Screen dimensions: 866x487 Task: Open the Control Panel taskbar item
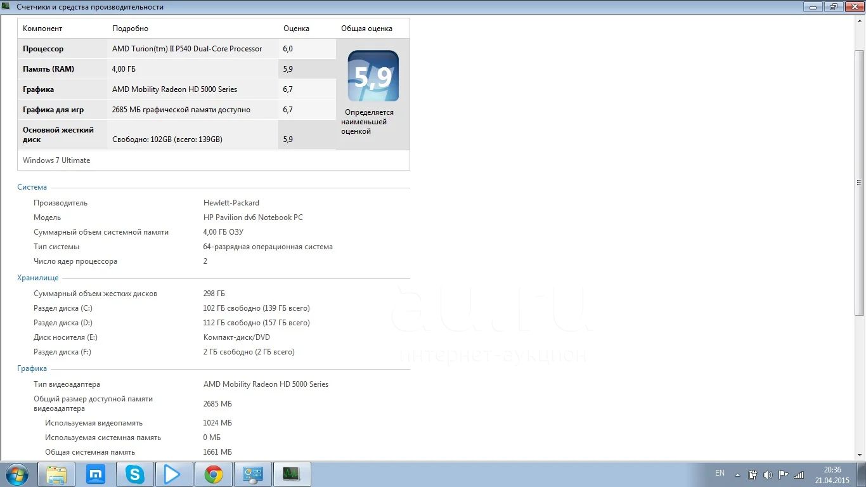point(253,474)
